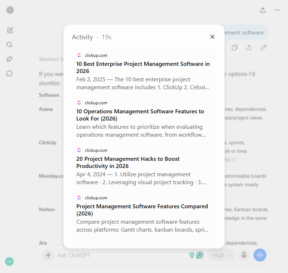Image resolution: width=288 pixels, height=273 pixels.
Task: Open the three-dot more options menu
Action: coord(277,10)
